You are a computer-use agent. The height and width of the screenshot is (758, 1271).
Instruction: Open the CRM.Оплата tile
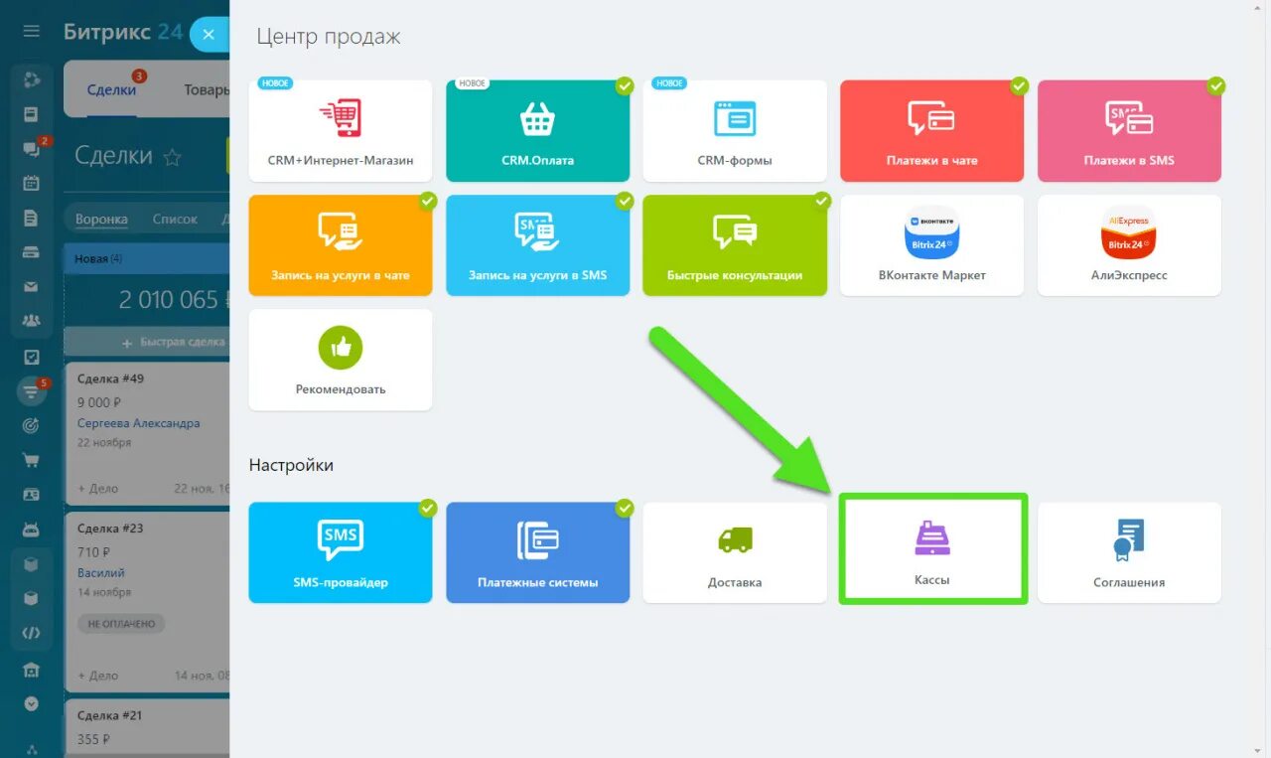point(537,131)
